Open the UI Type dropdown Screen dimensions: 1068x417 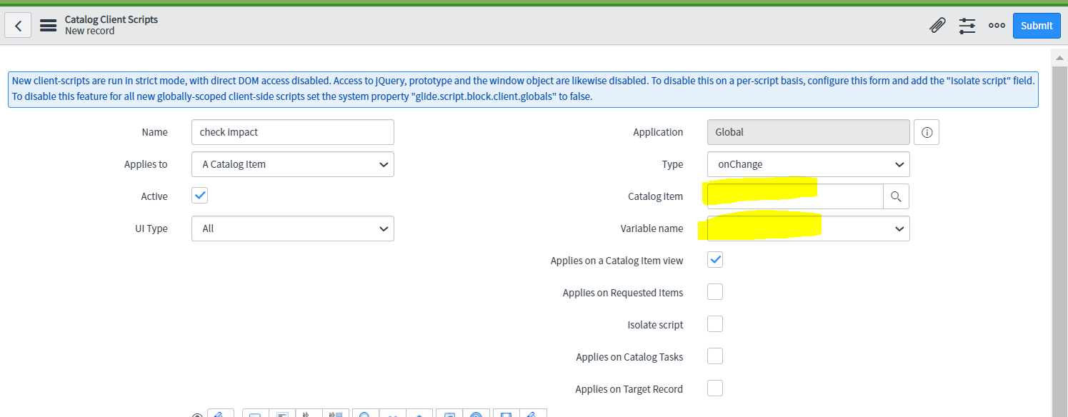[x=292, y=228]
